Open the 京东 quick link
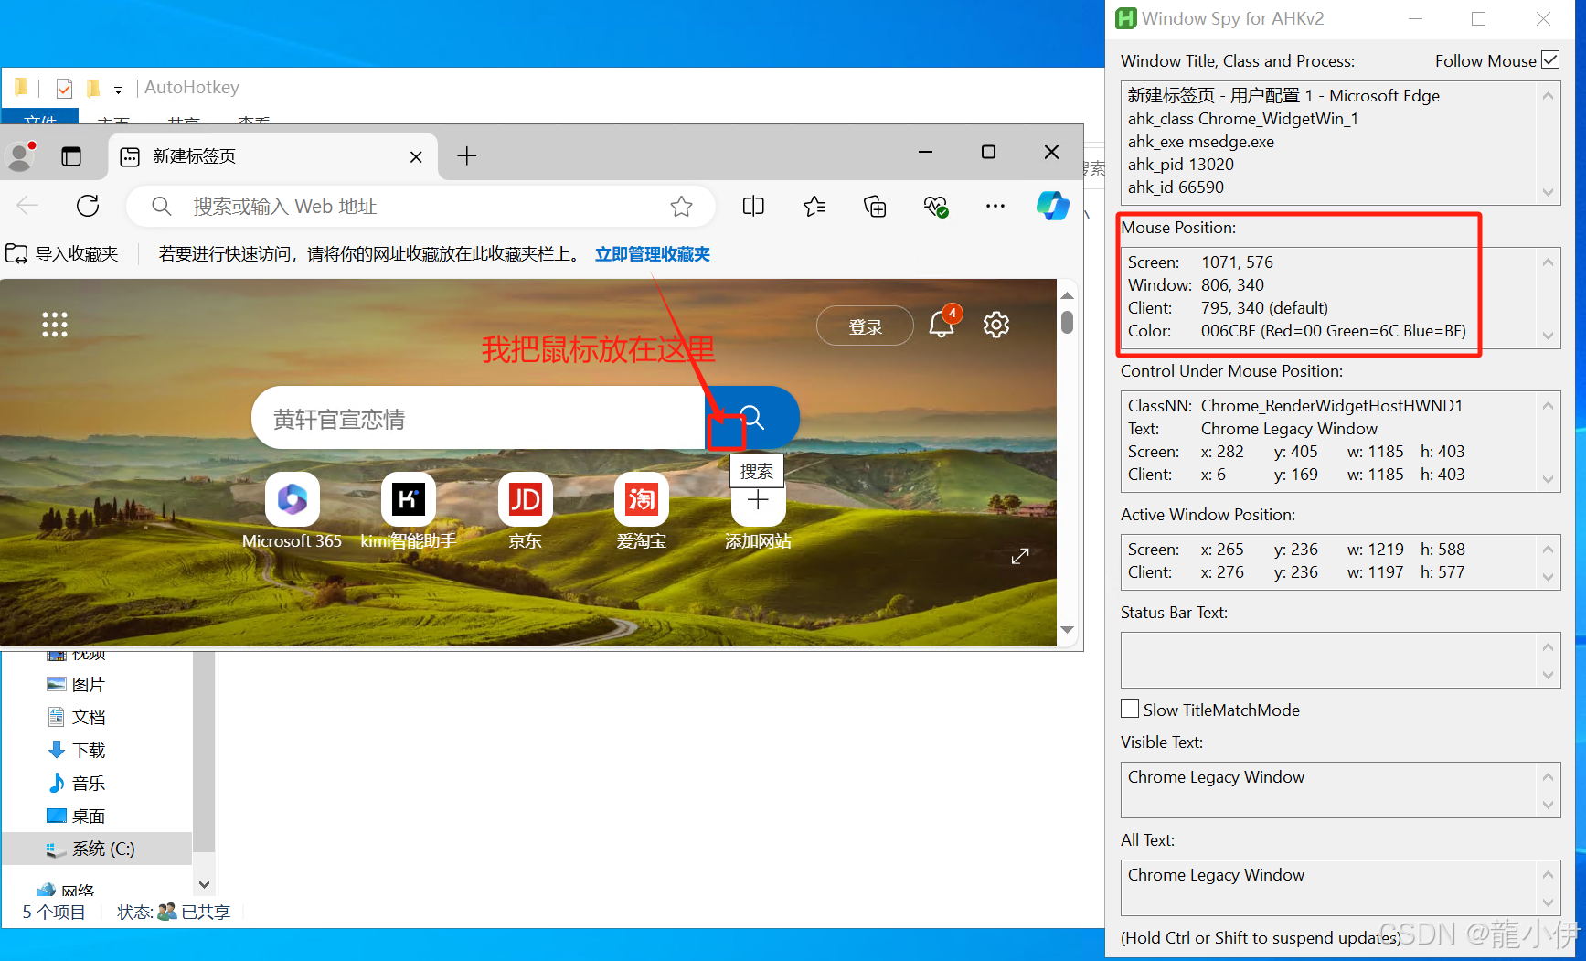Viewport: 1586px width, 961px height. tap(525, 510)
